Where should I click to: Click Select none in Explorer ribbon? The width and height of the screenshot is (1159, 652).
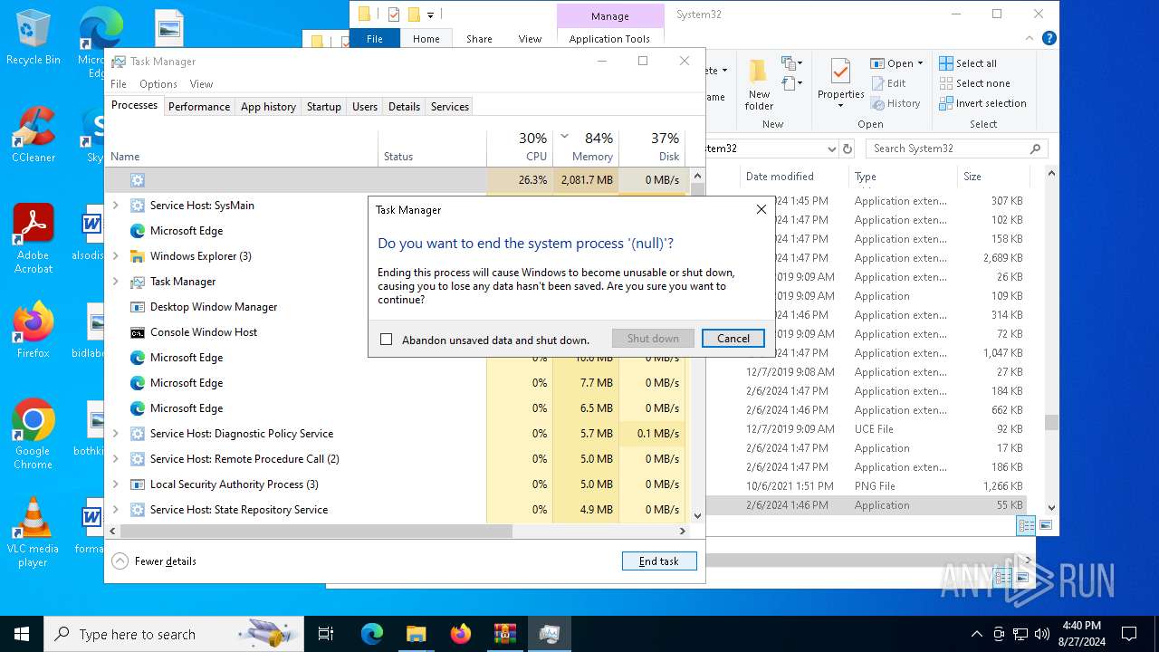pos(974,83)
